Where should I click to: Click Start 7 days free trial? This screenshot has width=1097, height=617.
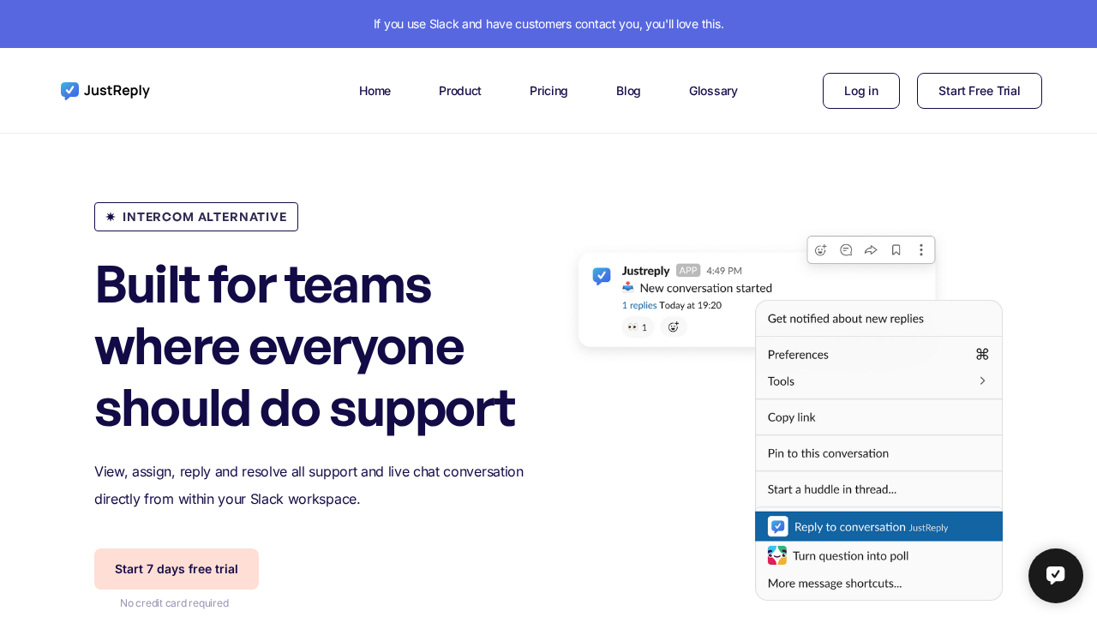(x=177, y=569)
